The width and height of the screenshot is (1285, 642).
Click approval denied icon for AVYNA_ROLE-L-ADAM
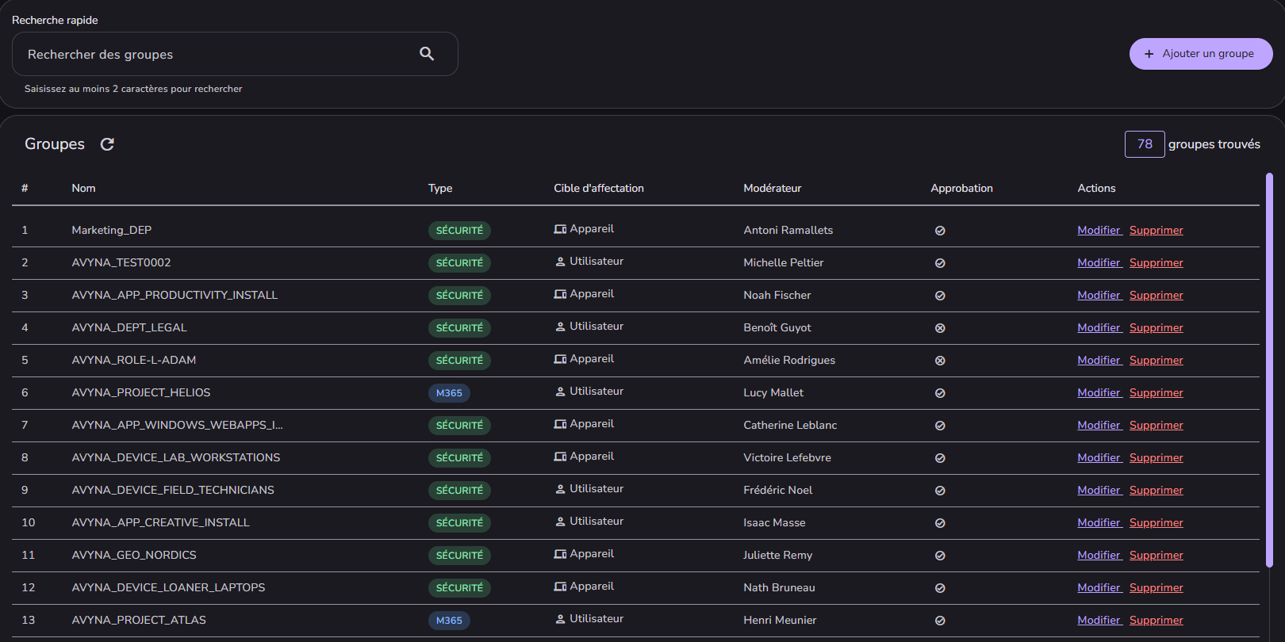940,361
